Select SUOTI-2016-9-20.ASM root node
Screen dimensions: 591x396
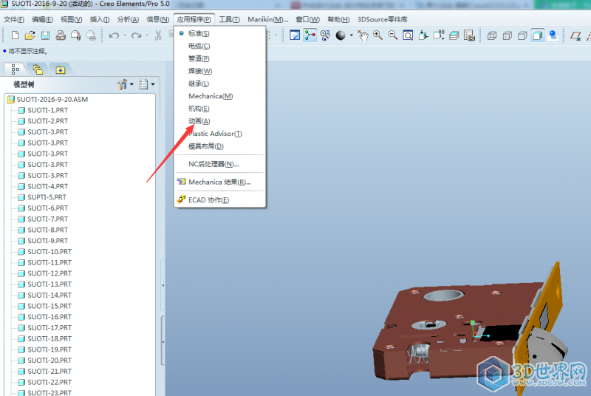pos(48,100)
